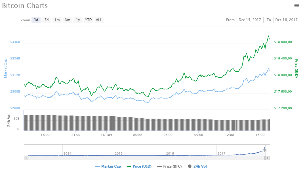Set zoom range to 1m
Image resolution: width=303 pixels, height=171 pixels.
[57, 20]
